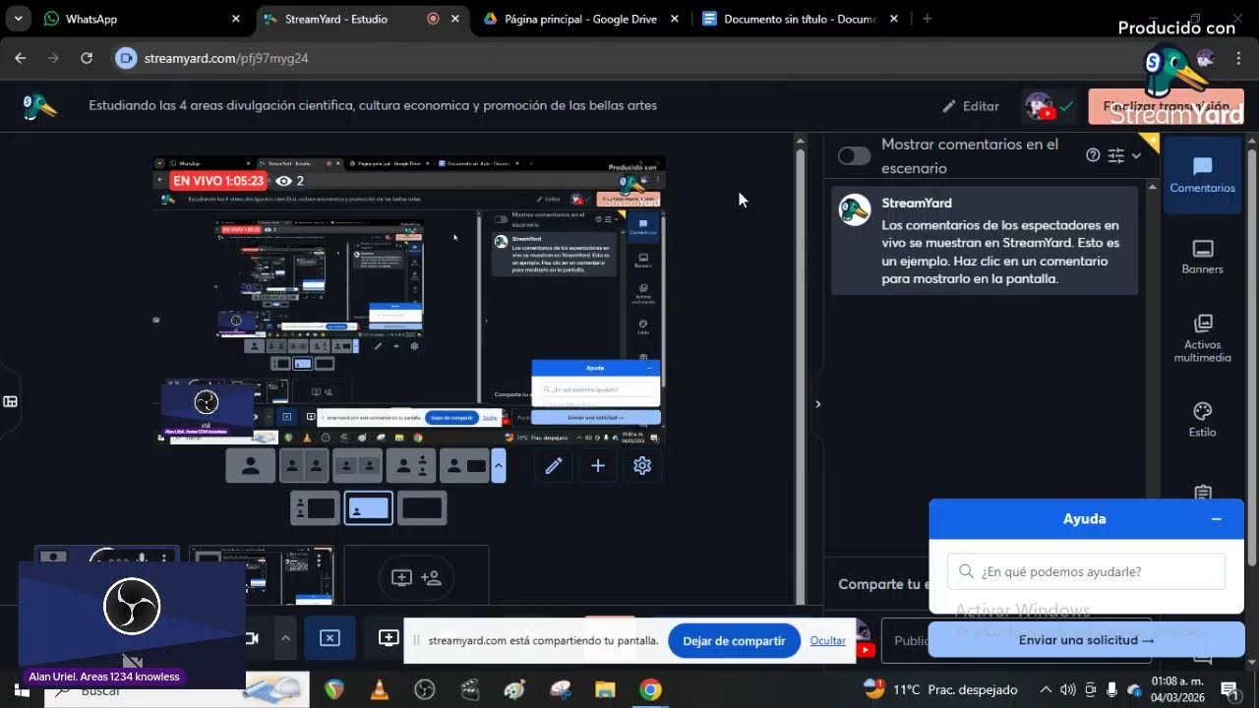Screen dimensions: 1259x708
Task: Click the Editar title button
Action: click(x=971, y=106)
